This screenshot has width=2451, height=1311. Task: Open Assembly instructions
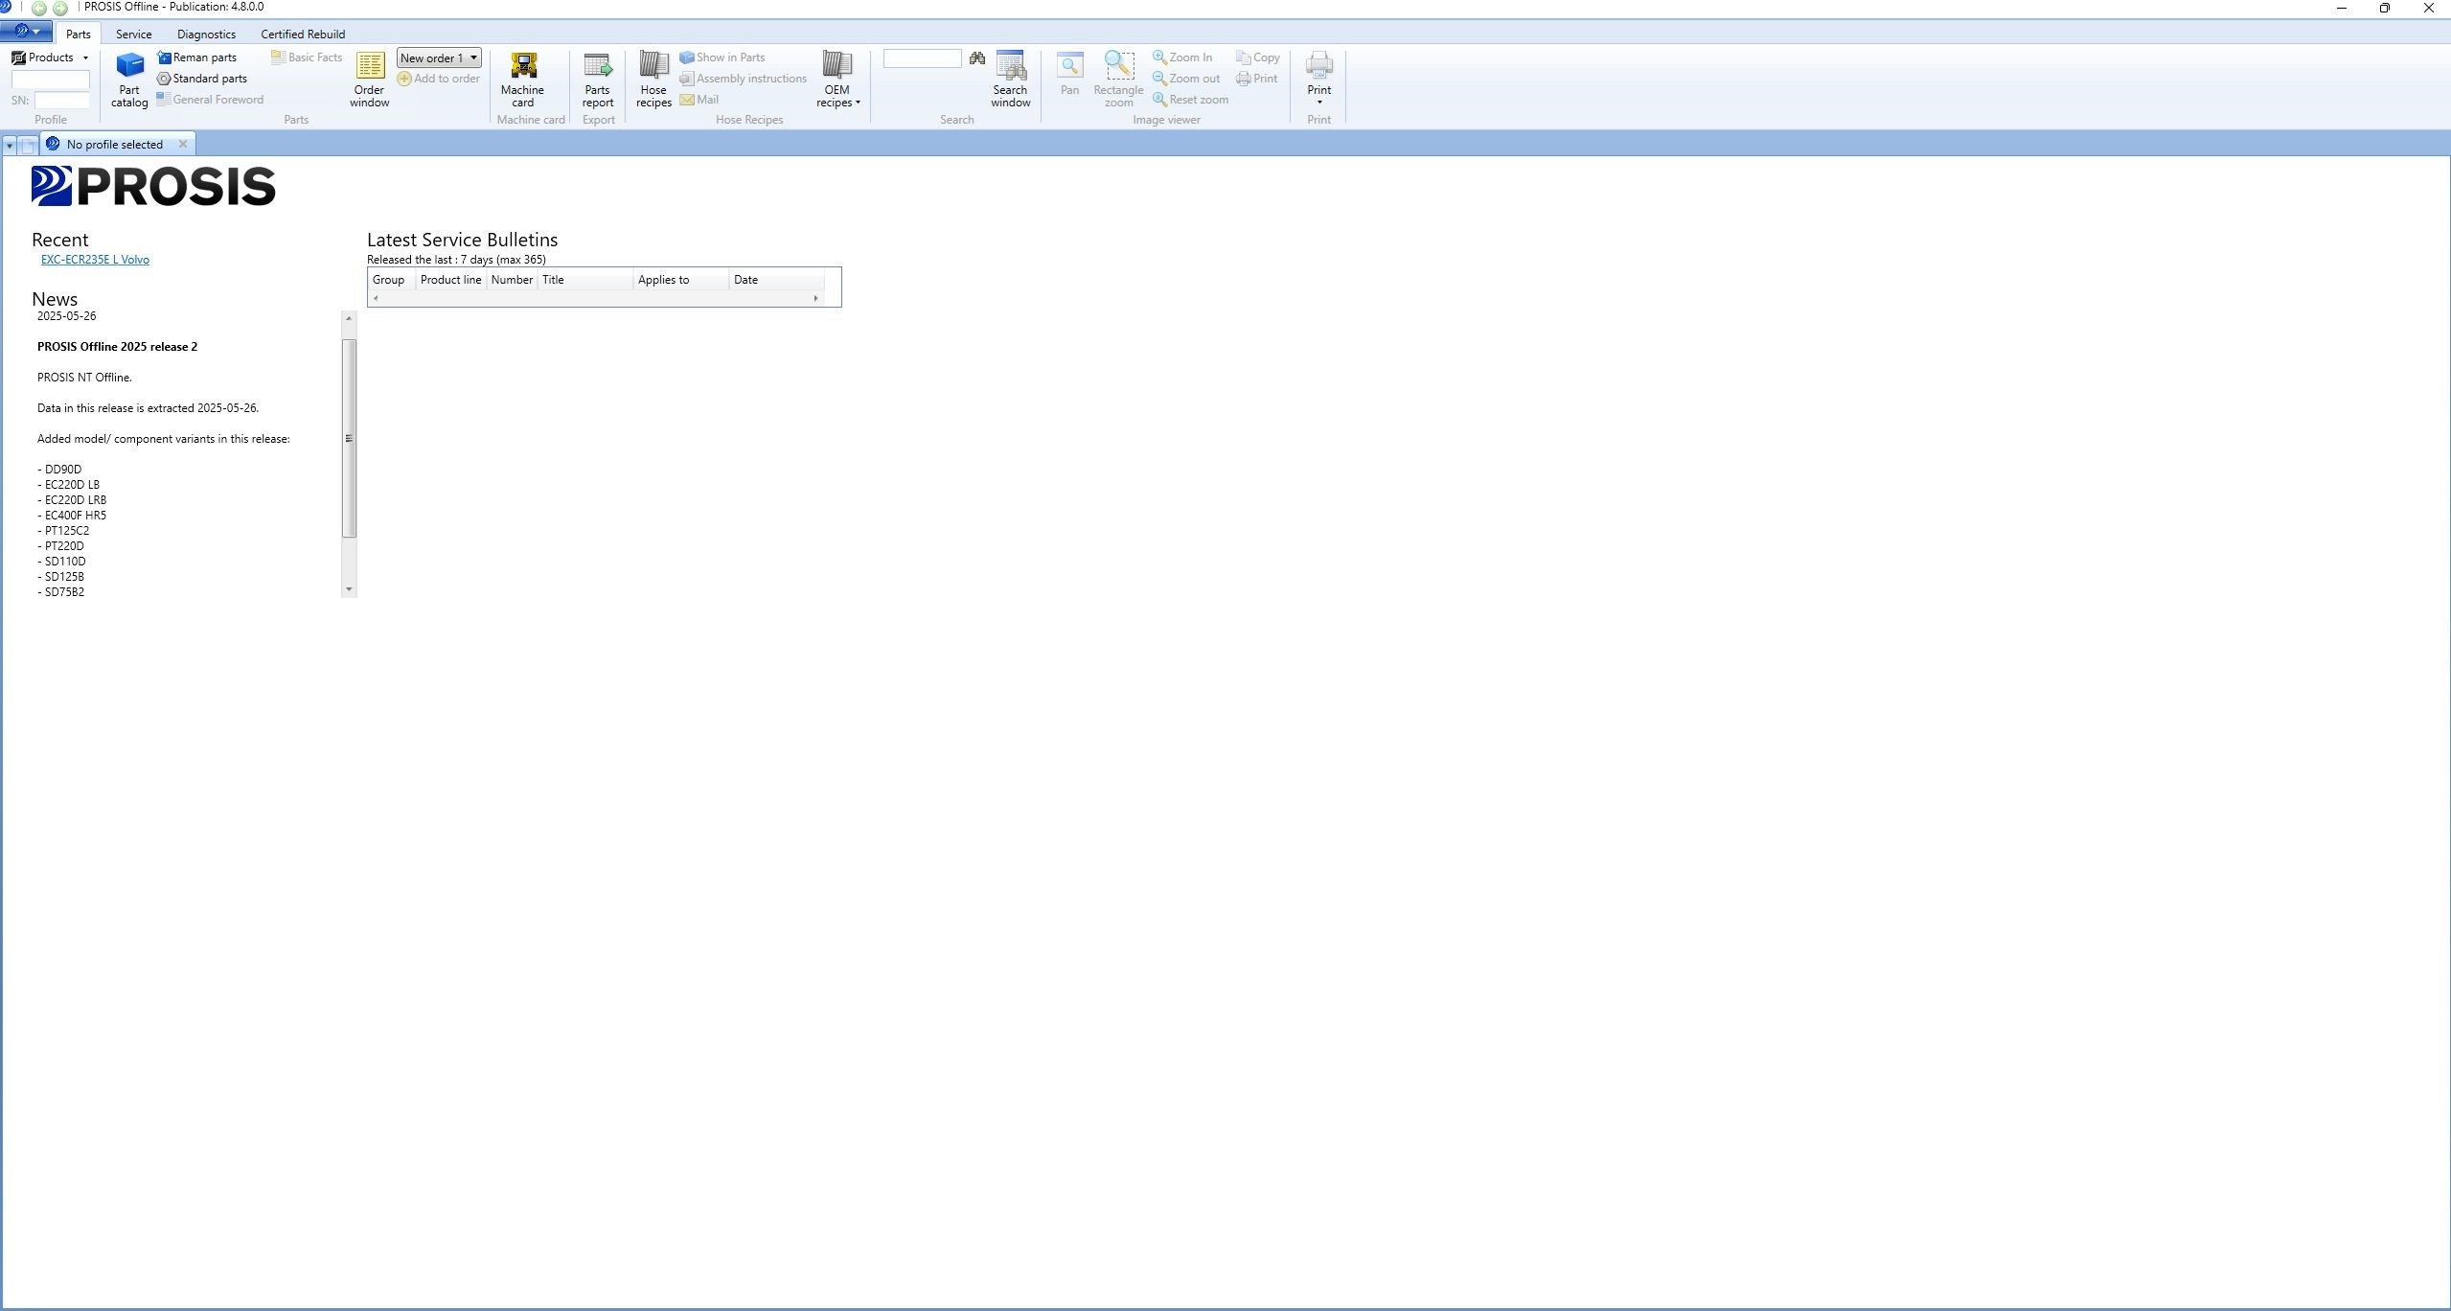(x=744, y=79)
